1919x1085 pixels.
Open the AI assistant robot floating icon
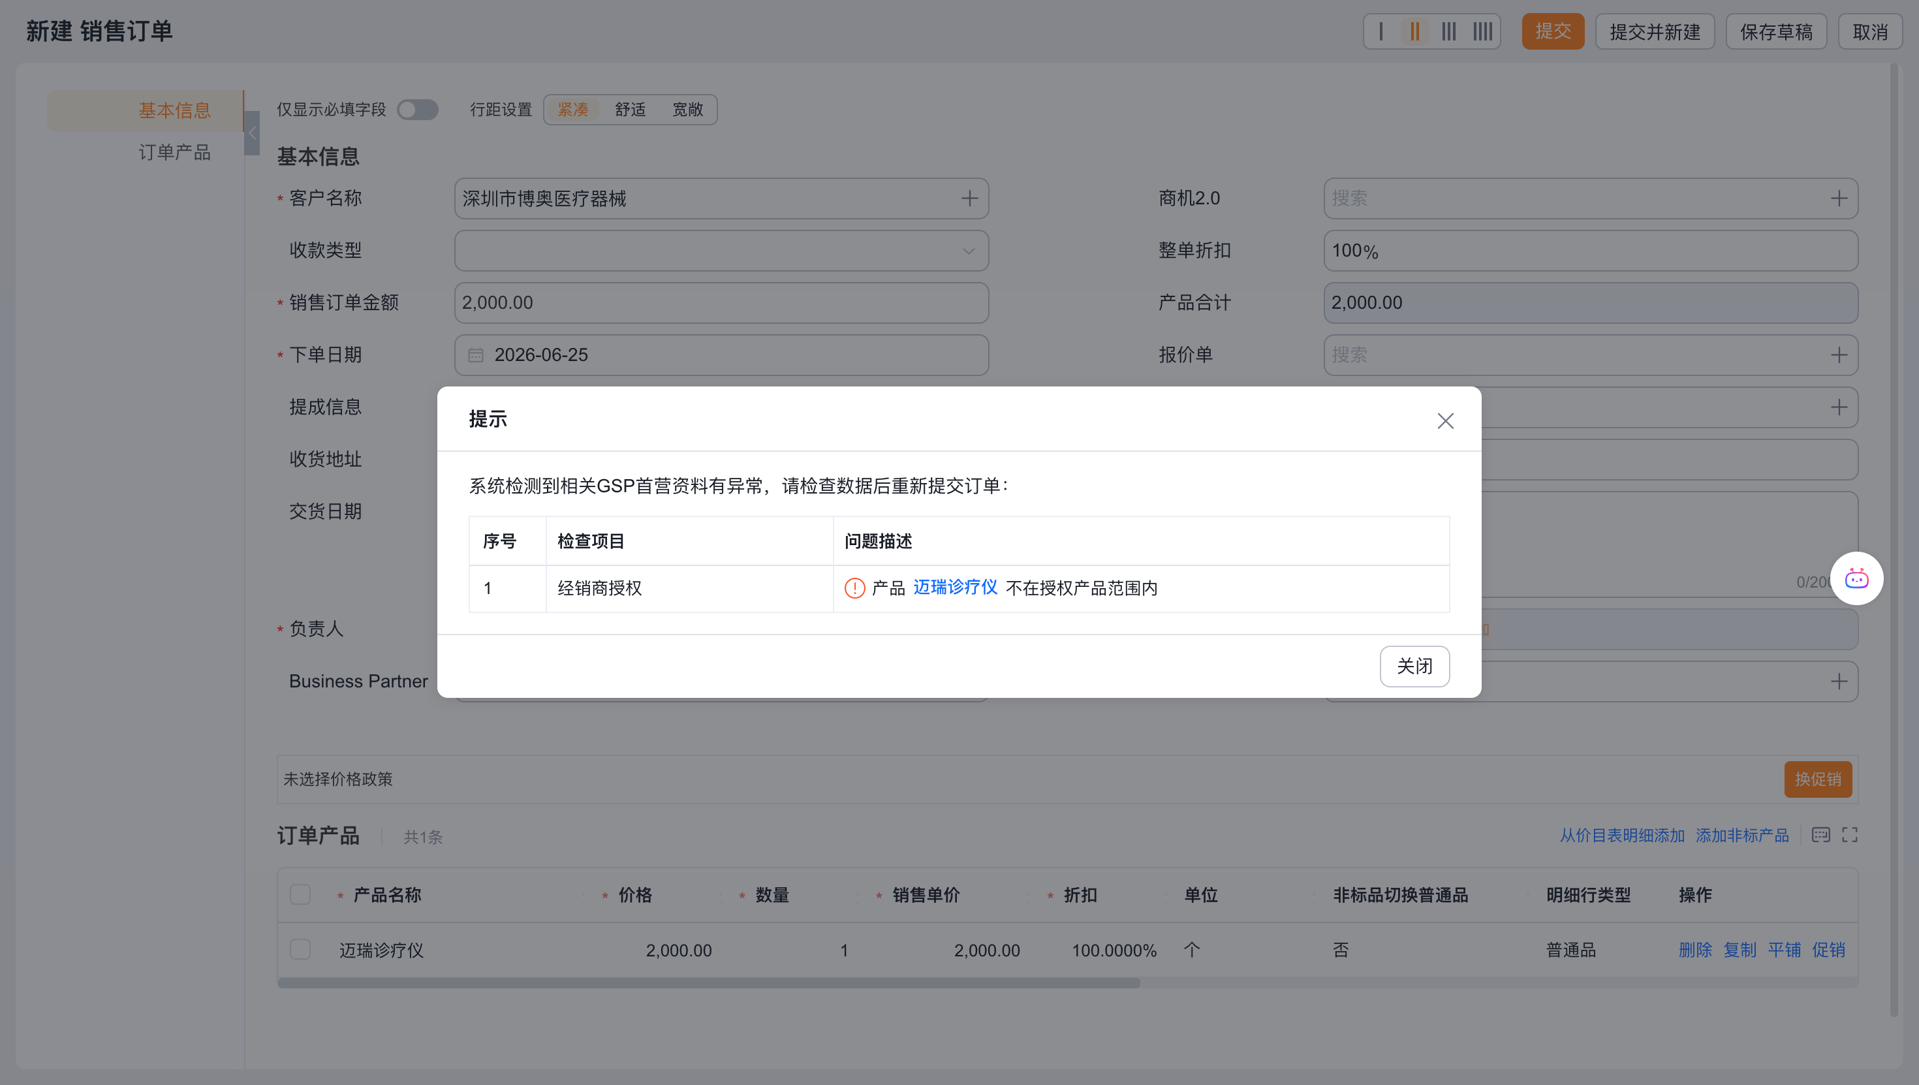pyautogui.click(x=1856, y=578)
